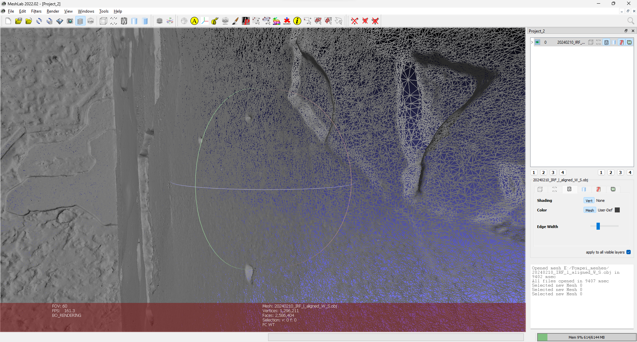Click the Show Current Raster Mode icon
637x342 pixels.
91,21
